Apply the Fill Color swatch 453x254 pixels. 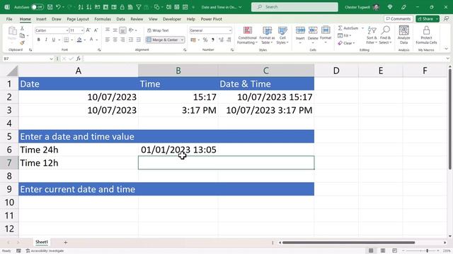(79, 40)
